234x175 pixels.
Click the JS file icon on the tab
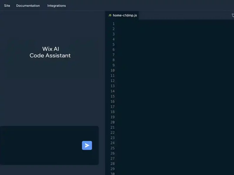(110, 15)
